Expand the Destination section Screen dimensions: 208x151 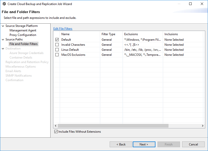(3, 48)
